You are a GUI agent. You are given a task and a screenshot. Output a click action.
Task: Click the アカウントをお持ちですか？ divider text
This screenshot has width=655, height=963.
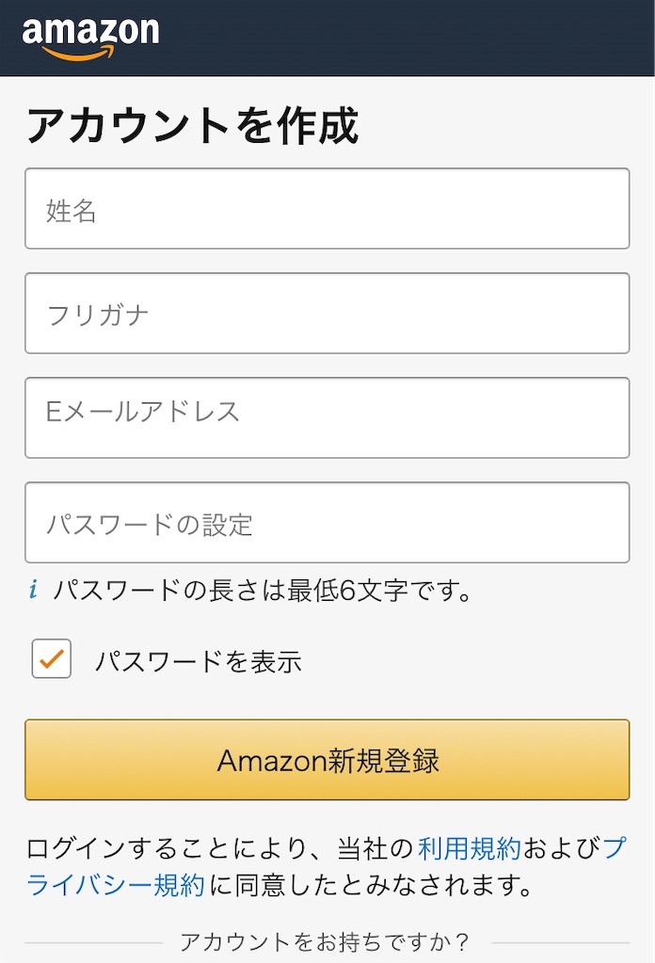point(325,941)
